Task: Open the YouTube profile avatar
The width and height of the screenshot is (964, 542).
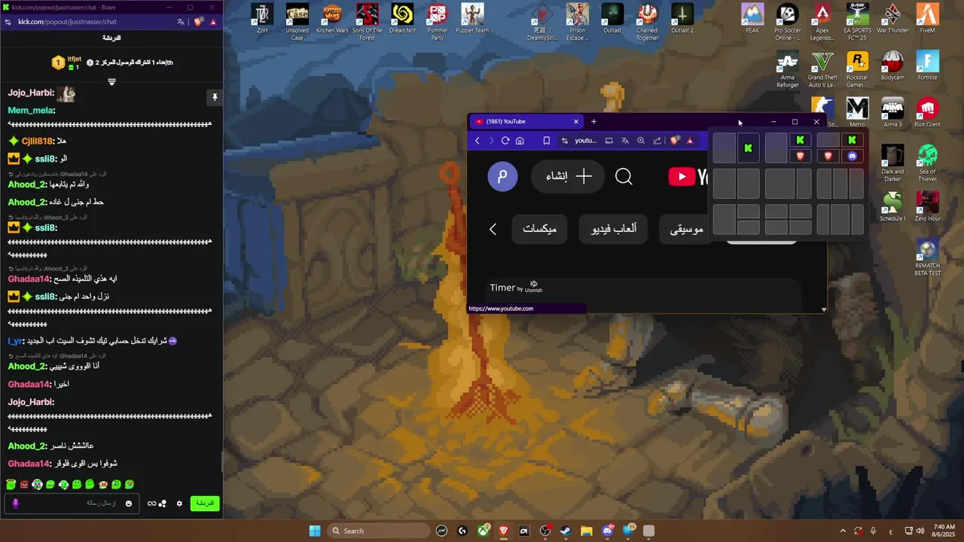Action: click(502, 177)
